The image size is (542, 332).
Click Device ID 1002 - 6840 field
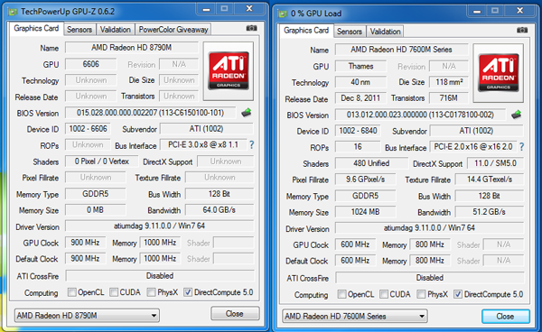(x=358, y=131)
